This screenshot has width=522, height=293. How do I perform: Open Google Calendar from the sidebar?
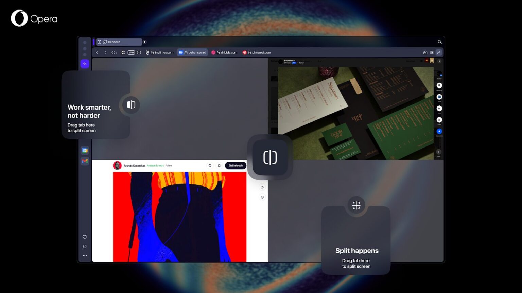pos(85,151)
